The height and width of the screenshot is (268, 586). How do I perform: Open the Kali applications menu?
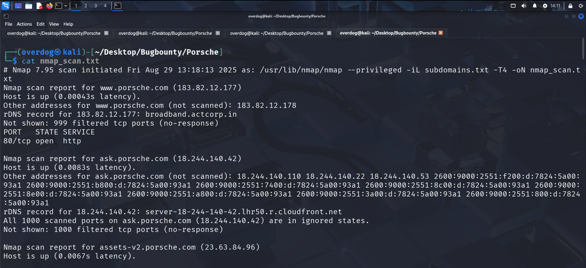point(5,6)
